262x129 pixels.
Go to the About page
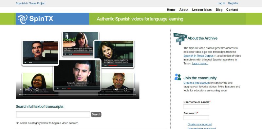(x=184, y=10)
